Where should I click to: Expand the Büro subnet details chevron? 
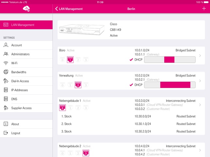tap(200, 56)
